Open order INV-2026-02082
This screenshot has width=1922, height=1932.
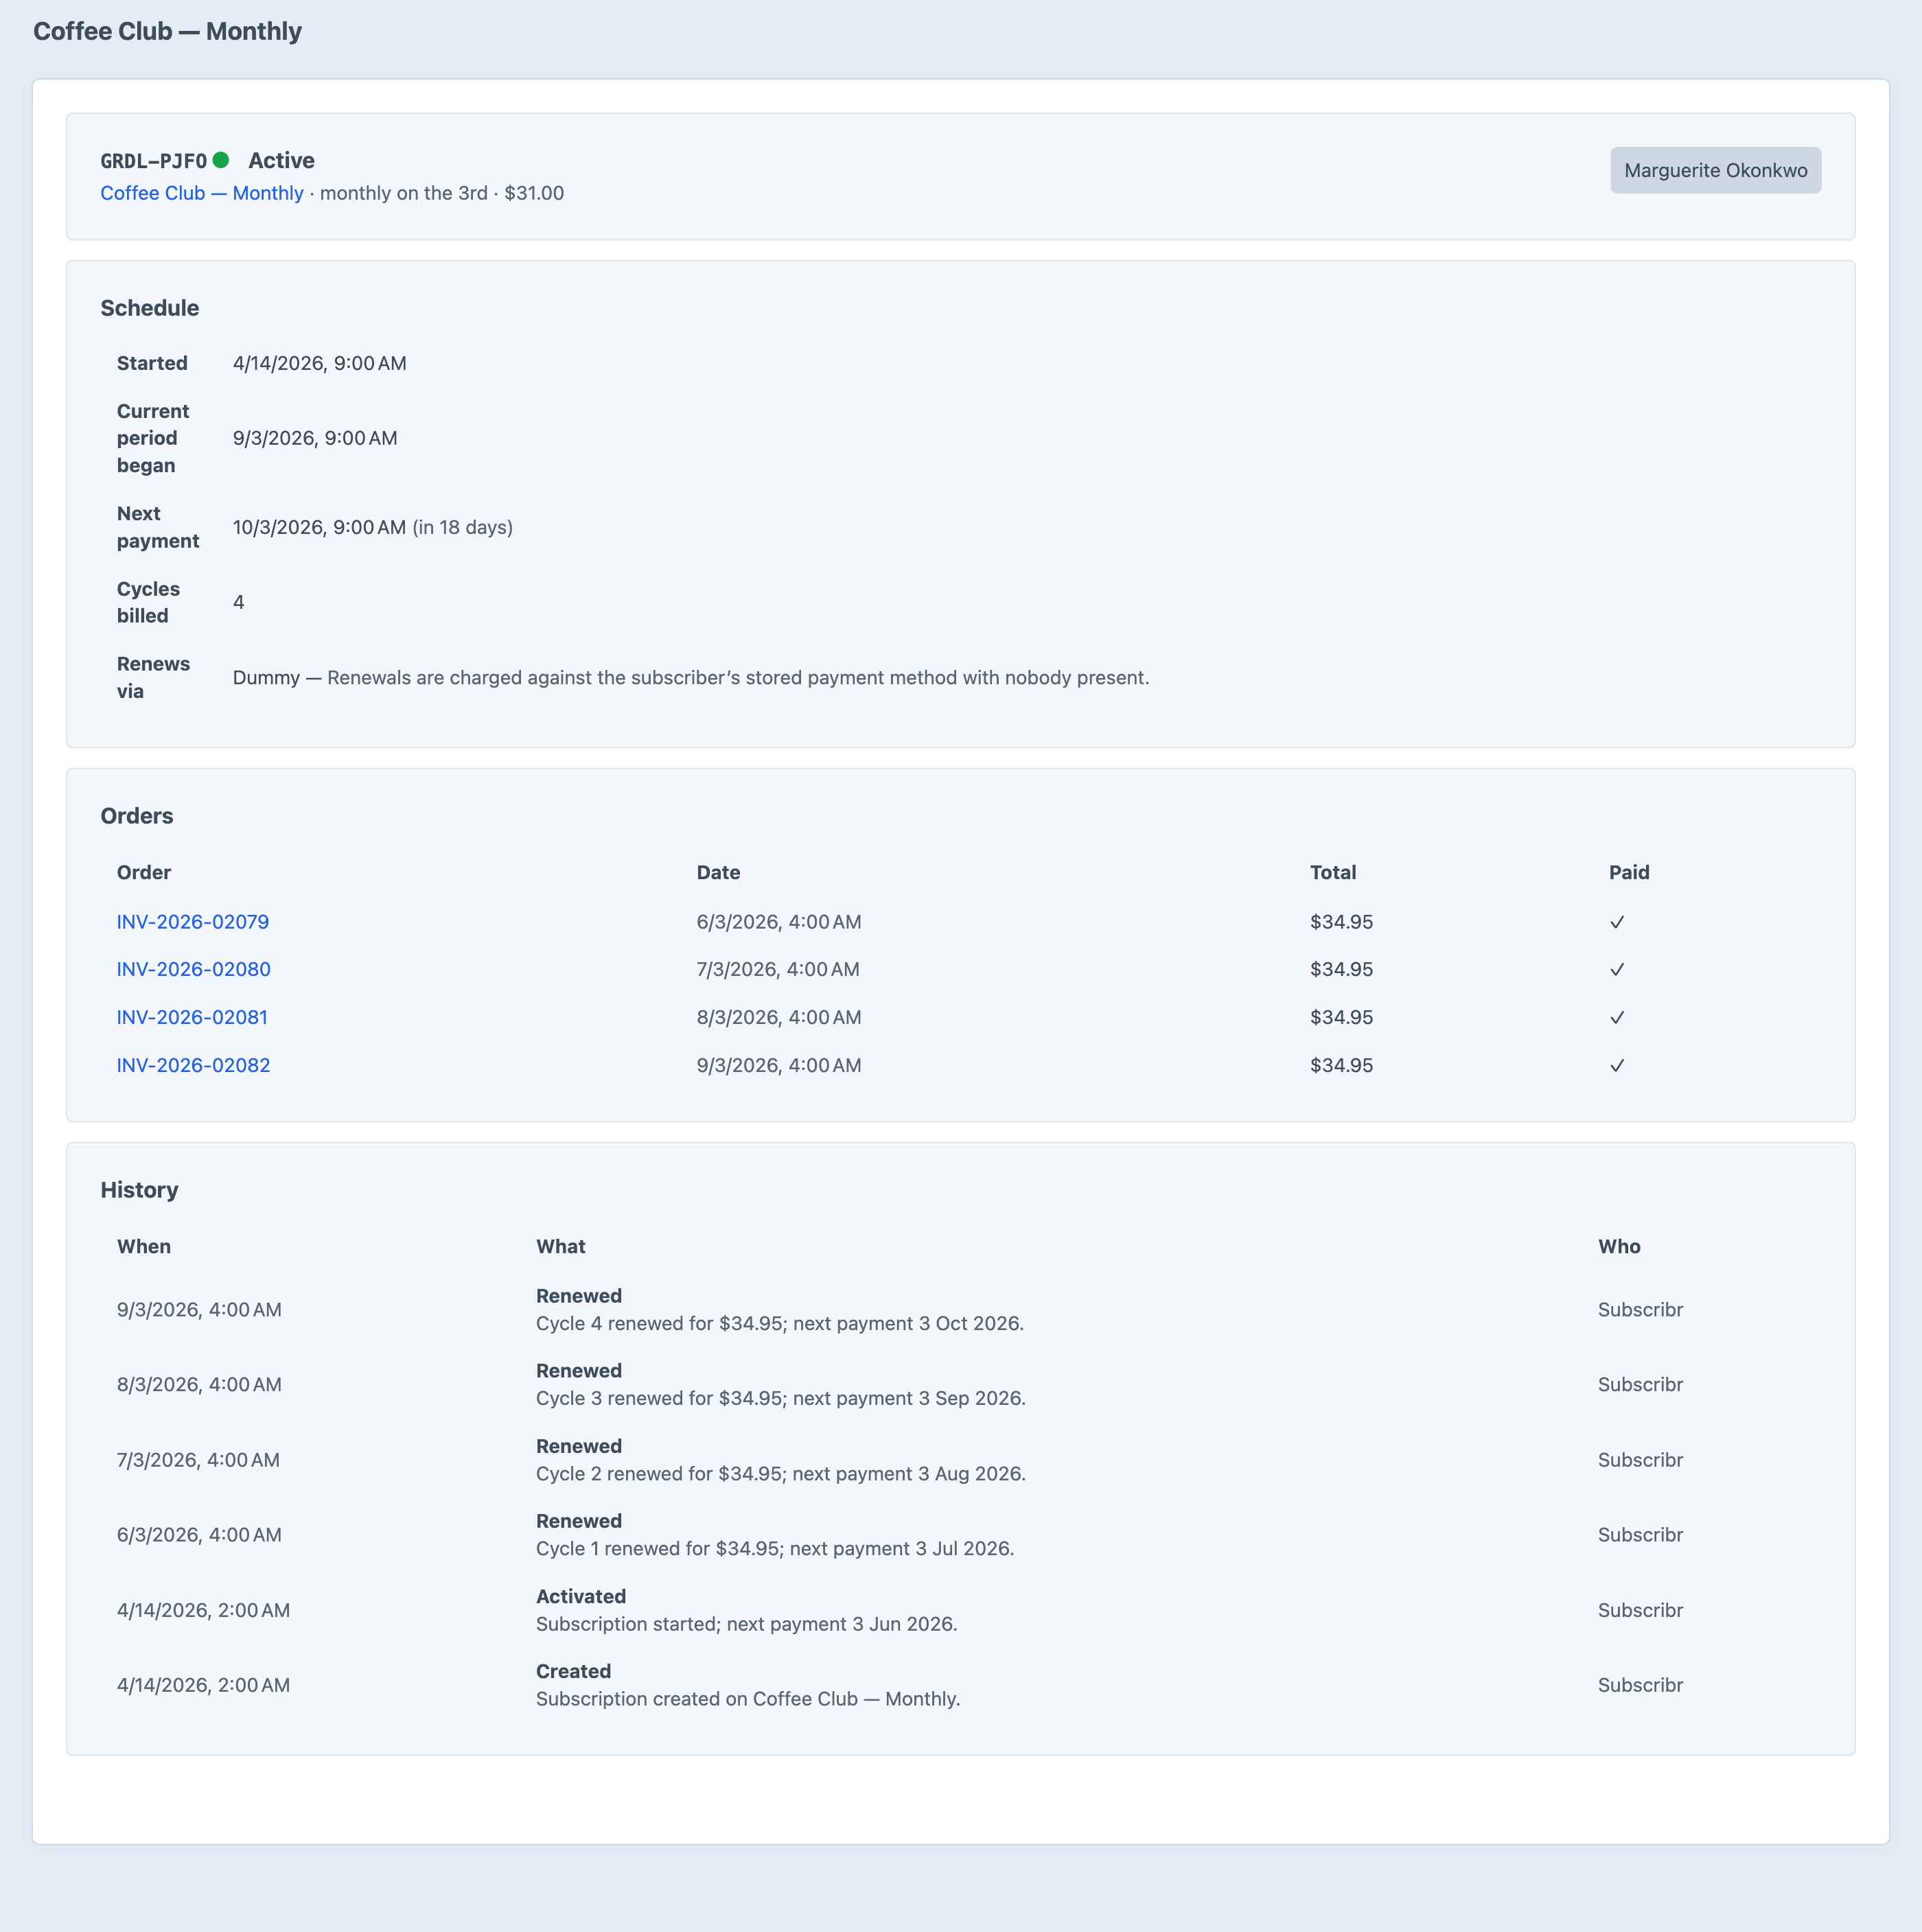(194, 1065)
